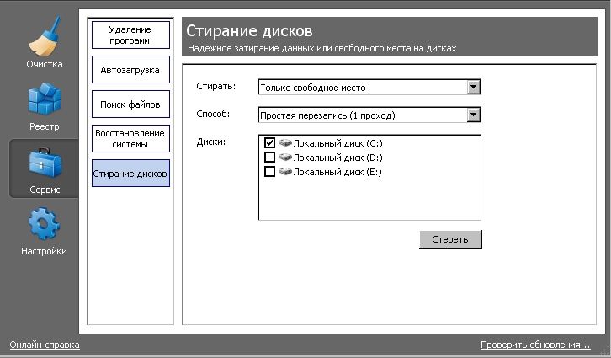Switch to Автозагрузка tab
The height and width of the screenshot is (358, 611).
130,70
